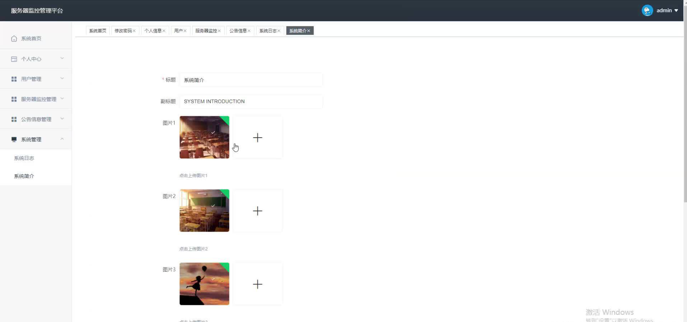This screenshot has width=687, height=322.
Task: Click the 服务器监控管理 grid icon
Action: (x=14, y=99)
